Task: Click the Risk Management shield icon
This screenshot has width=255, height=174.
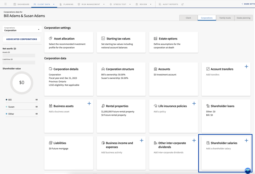Action: 79,4
